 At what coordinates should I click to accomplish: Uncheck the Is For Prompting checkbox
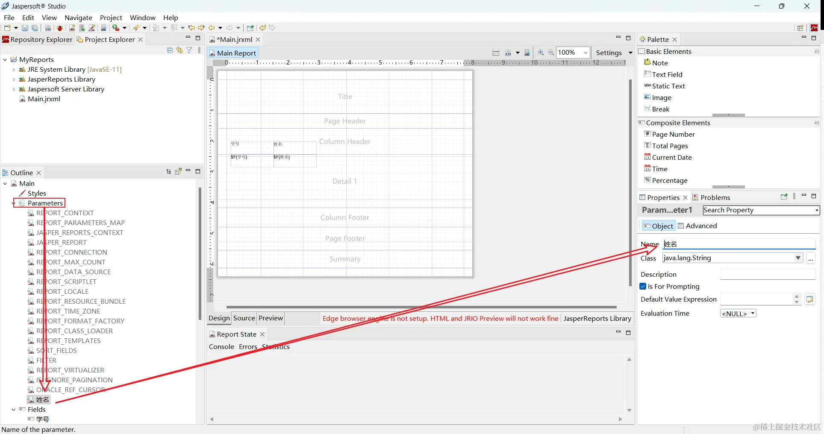point(643,286)
